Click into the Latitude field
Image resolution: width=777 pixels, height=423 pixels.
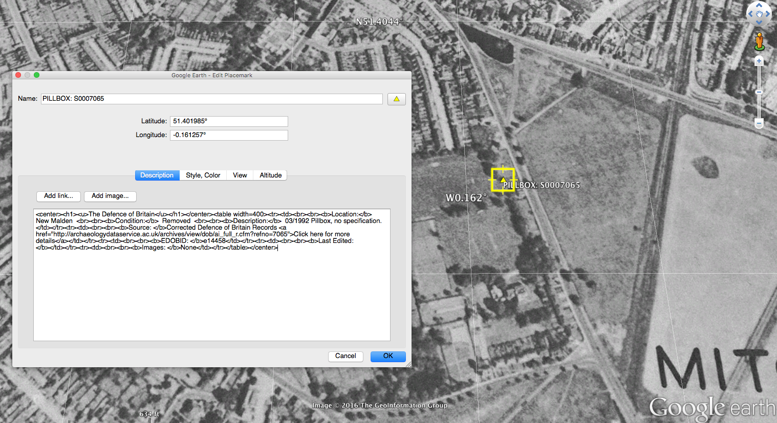pos(229,121)
